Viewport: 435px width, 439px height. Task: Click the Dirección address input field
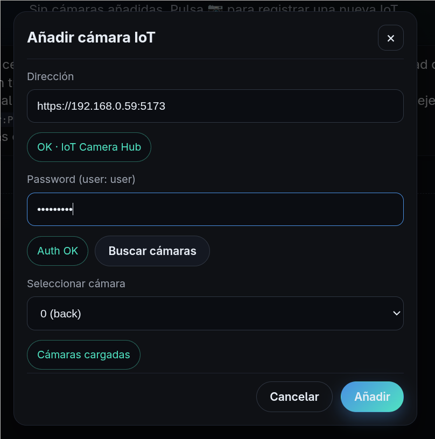215,106
